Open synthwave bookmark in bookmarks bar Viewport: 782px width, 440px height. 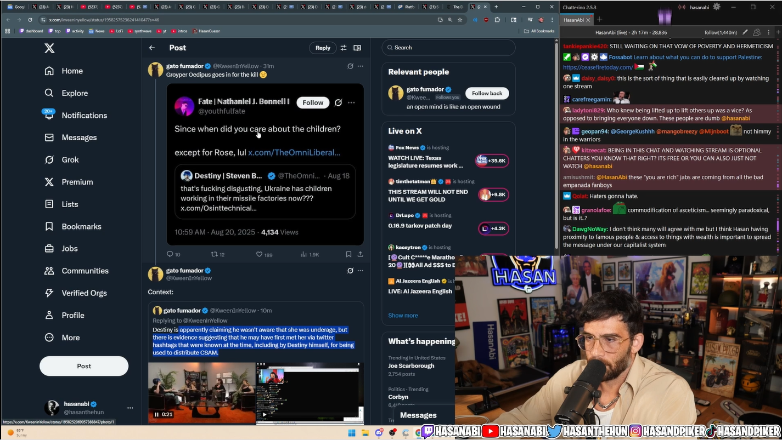point(140,31)
